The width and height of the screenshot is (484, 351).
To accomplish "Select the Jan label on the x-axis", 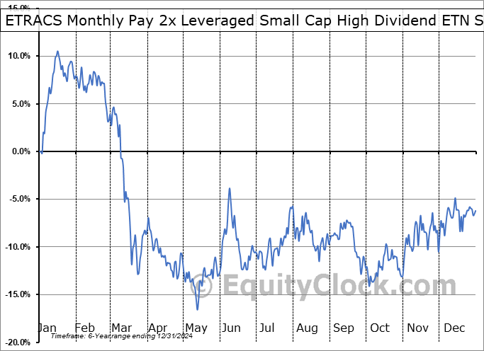I will coord(47,328).
